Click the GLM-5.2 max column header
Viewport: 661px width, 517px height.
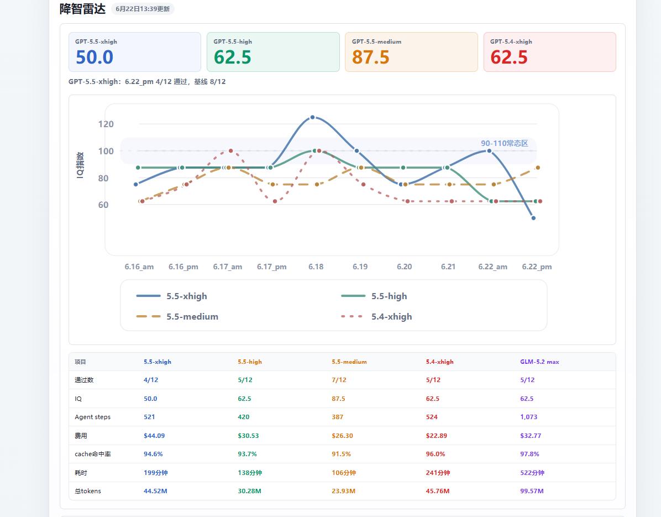tap(539, 362)
